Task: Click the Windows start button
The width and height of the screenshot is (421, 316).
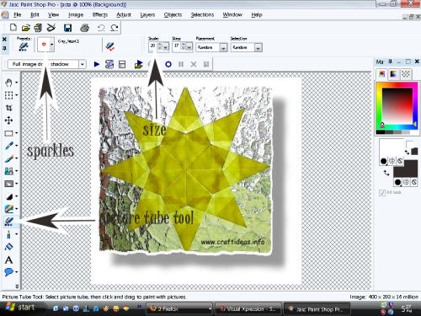Action: [19, 308]
